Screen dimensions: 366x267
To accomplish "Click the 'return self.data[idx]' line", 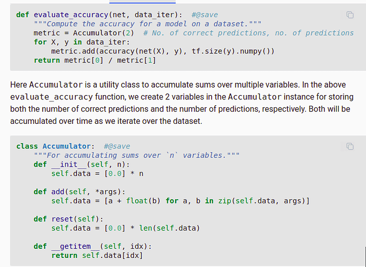I will [x=97, y=255].
